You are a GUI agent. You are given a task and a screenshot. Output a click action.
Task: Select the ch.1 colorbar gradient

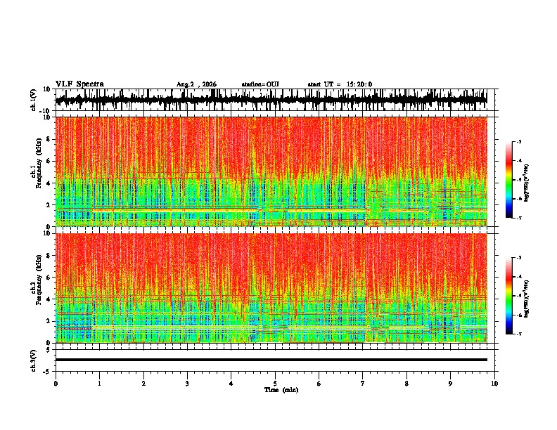(x=509, y=180)
